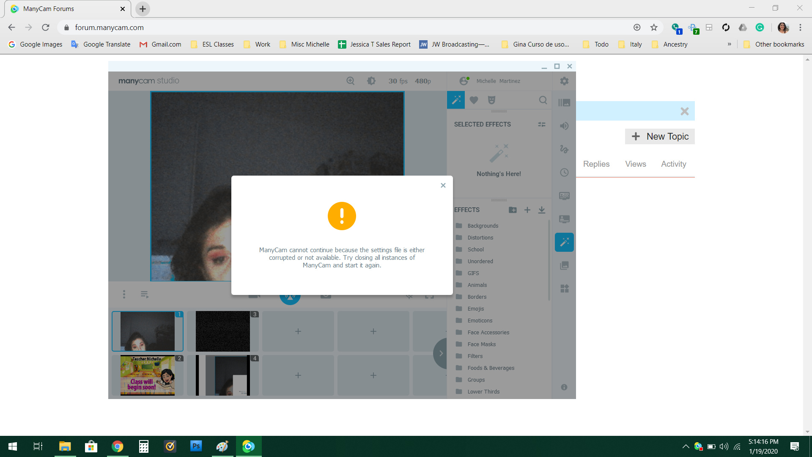This screenshot has width=812, height=457.
Task: Dismiss the blue forum banner
Action: [685, 111]
